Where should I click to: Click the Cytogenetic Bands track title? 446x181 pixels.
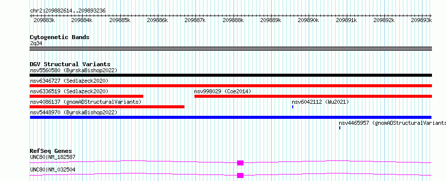60,37
